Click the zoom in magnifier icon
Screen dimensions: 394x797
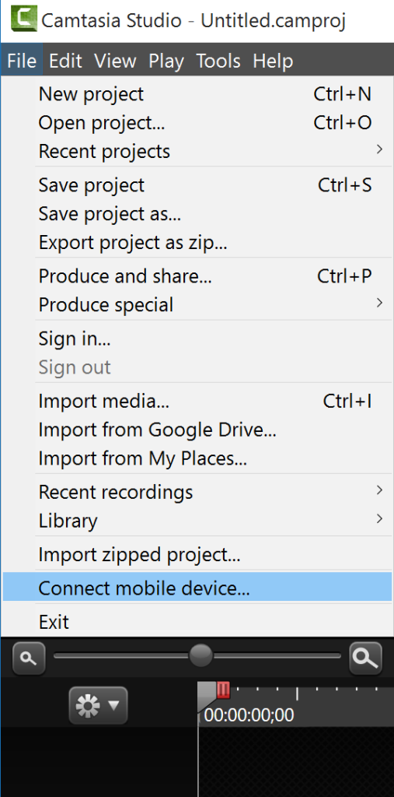click(365, 658)
